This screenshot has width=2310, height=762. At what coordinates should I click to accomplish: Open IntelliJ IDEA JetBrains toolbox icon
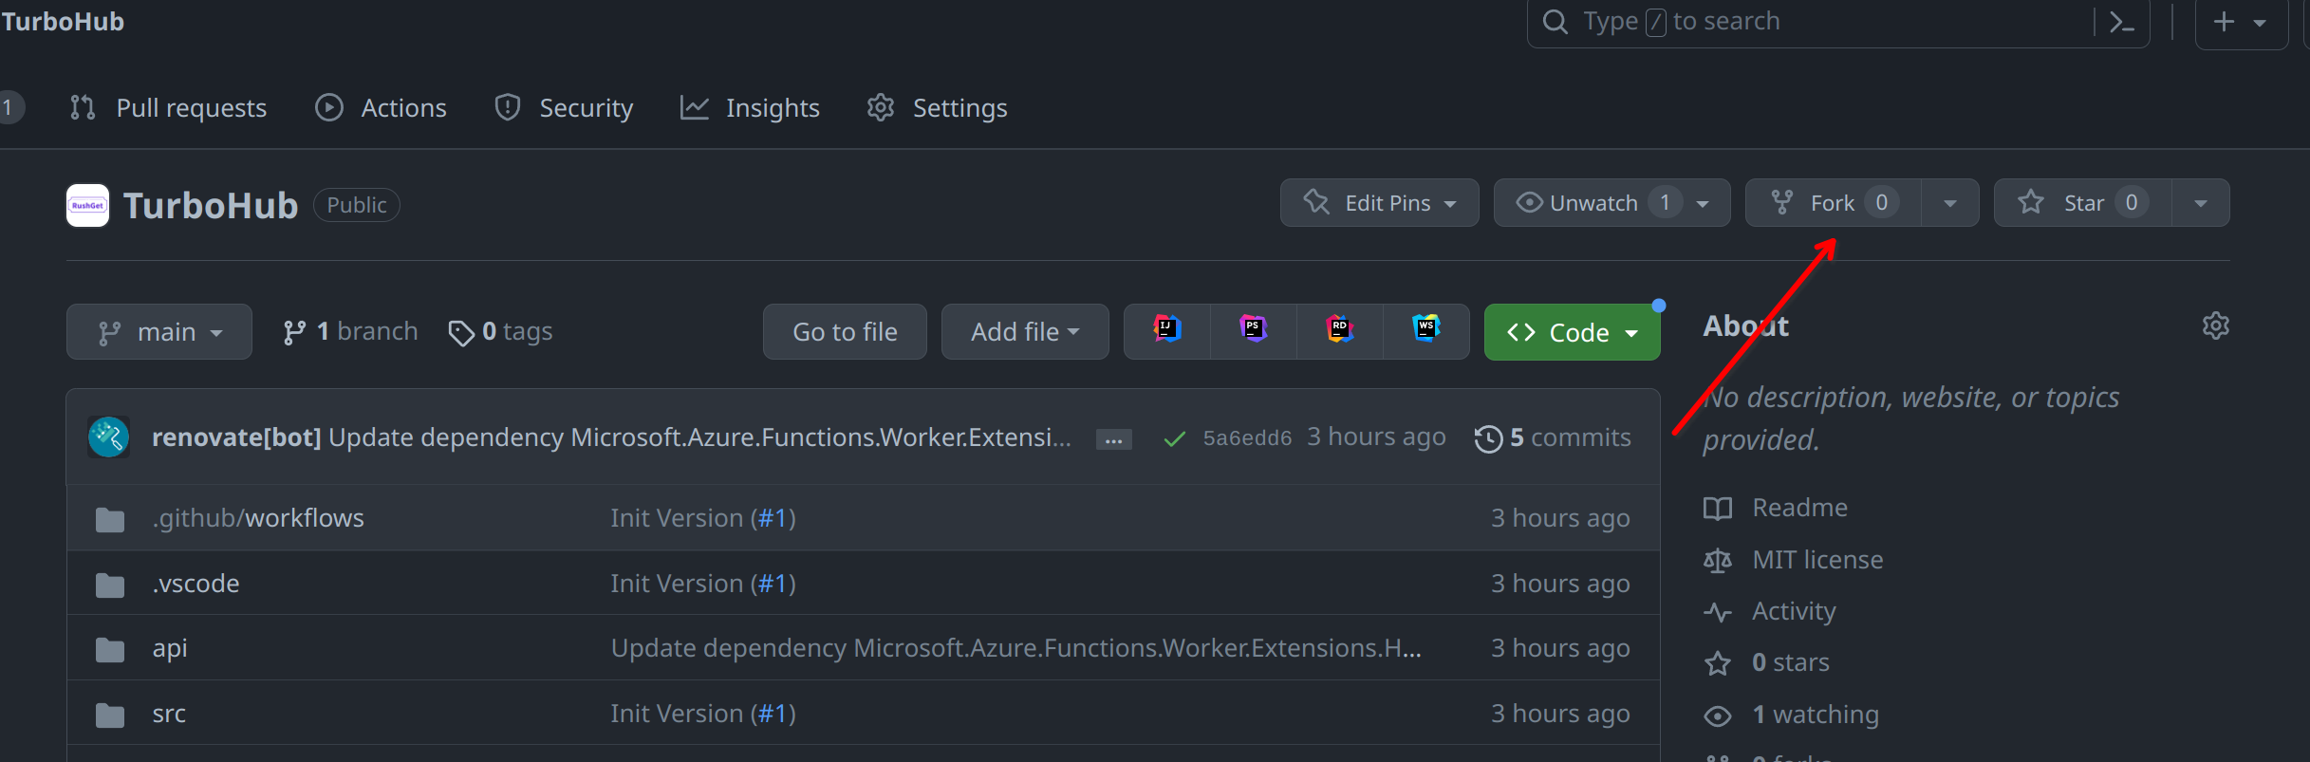tap(1167, 329)
